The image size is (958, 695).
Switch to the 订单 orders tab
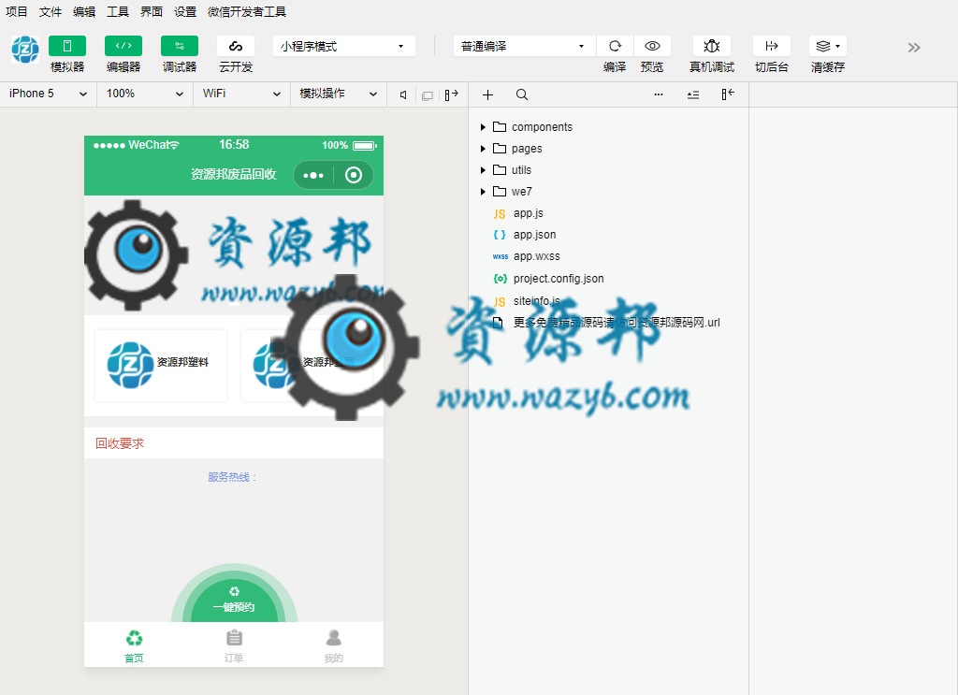pos(234,645)
